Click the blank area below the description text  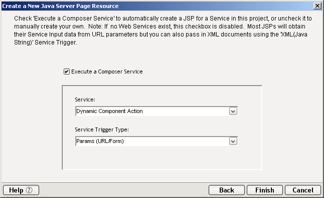click(x=162, y=56)
